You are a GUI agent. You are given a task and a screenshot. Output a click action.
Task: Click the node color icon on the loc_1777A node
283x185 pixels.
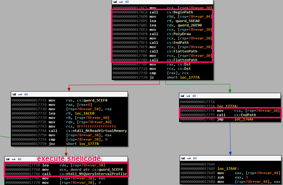pos(183,96)
